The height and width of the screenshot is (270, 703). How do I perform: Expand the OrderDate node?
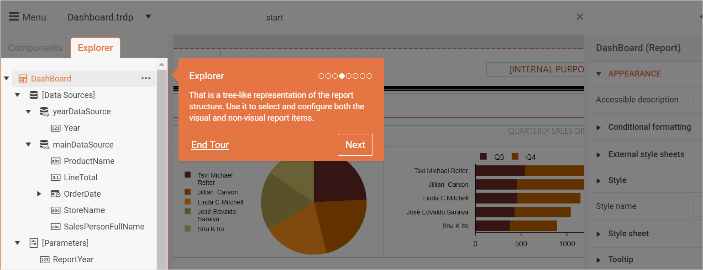tap(39, 194)
